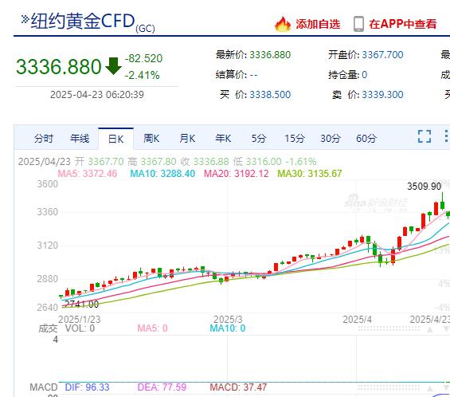450x397 pixels.
Task: Click the VOL: 0 volume label
Action: [x=80, y=328]
